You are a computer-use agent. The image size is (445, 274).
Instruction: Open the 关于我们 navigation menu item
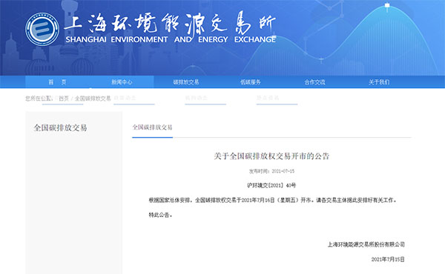click(x=379, y=82)
